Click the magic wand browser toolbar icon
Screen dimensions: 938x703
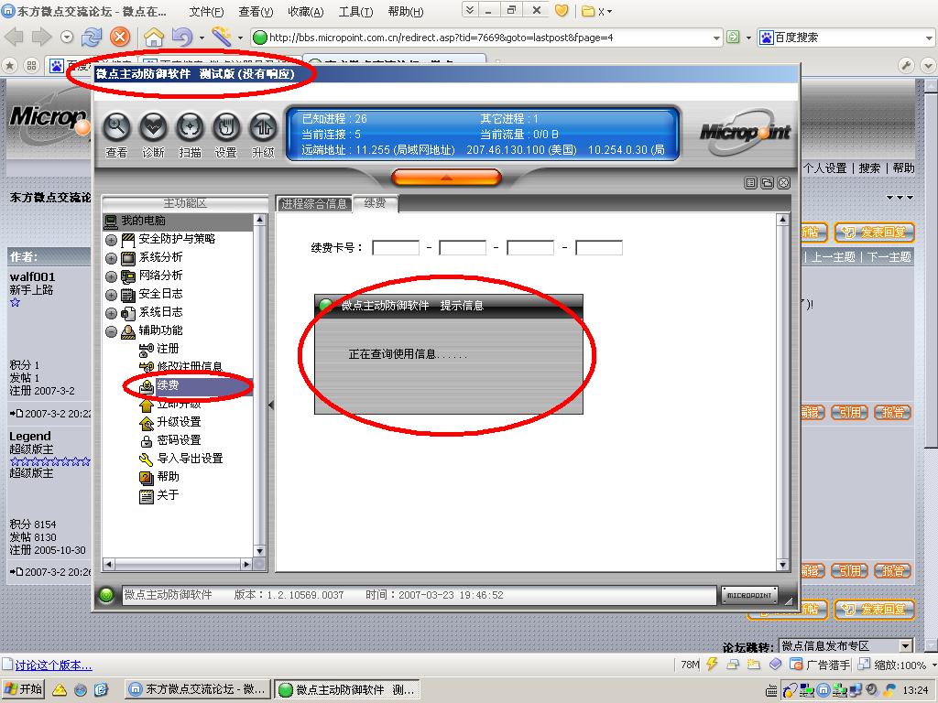tap(222, 37)
